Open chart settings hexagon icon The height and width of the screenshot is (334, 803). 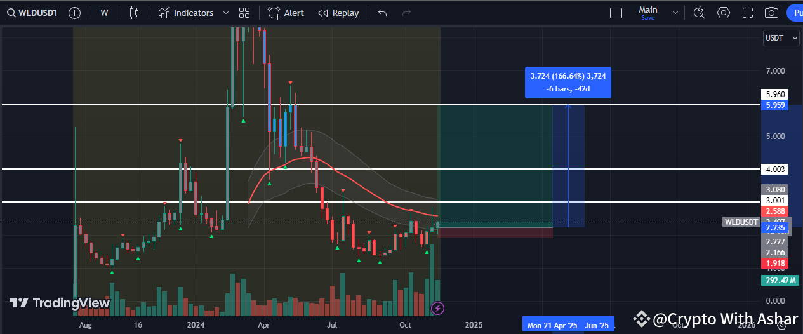click(x=724, y=13)
